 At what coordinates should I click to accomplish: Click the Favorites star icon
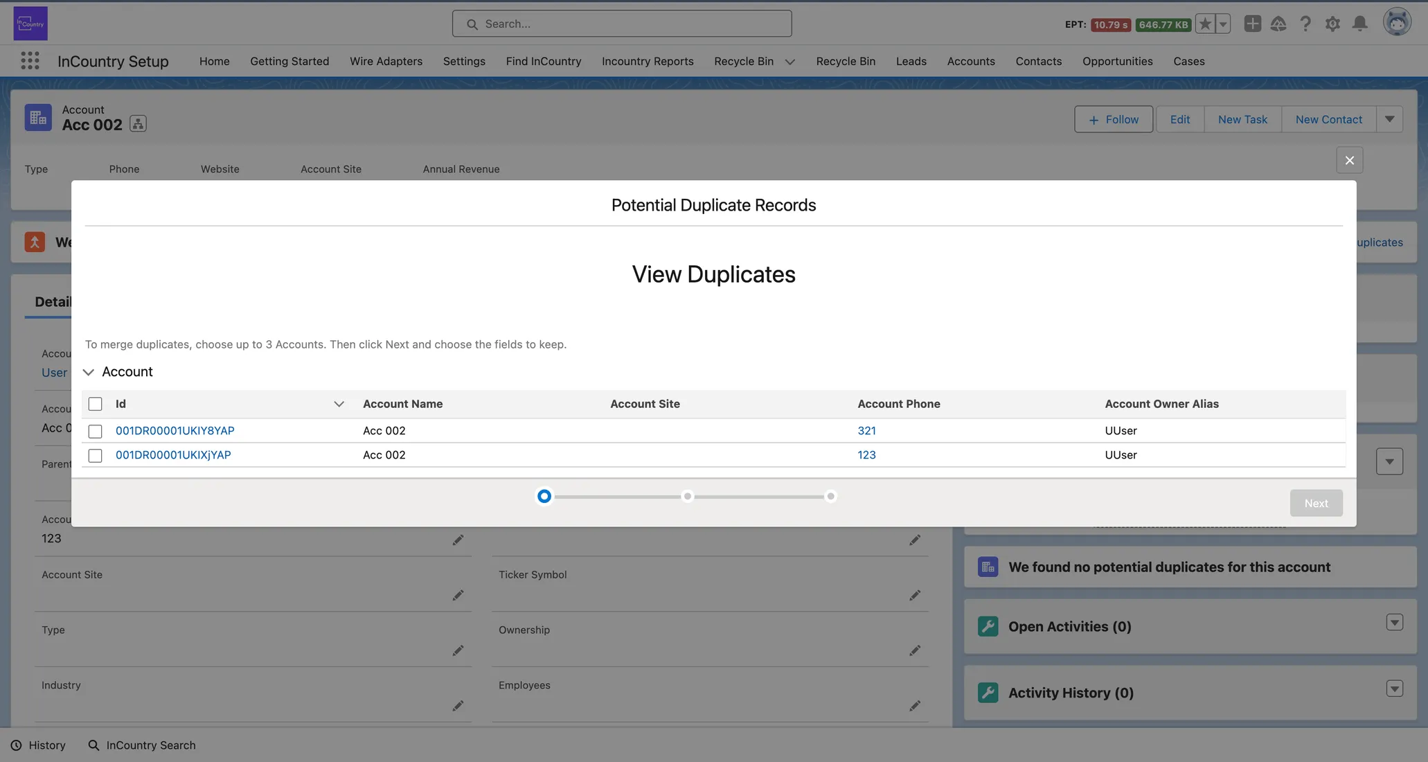tap(1205, 24)
